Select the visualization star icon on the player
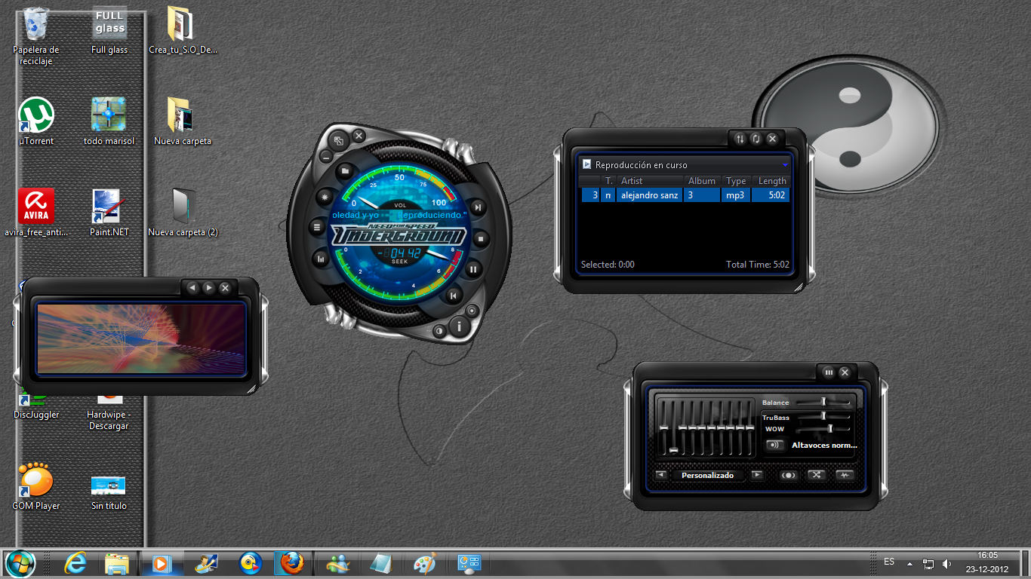The width and height of the screenshot is (1031, 579). tap(324, 197)
